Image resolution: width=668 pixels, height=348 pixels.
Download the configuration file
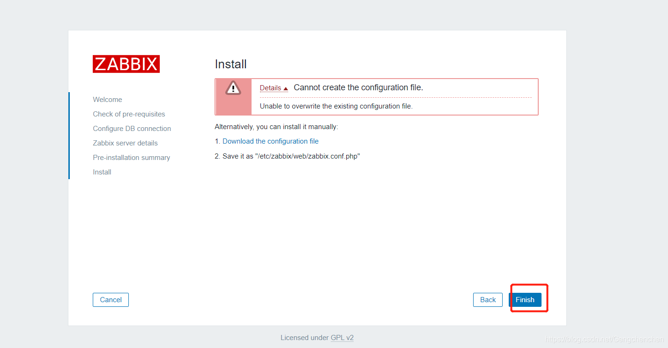click(270, 141)
